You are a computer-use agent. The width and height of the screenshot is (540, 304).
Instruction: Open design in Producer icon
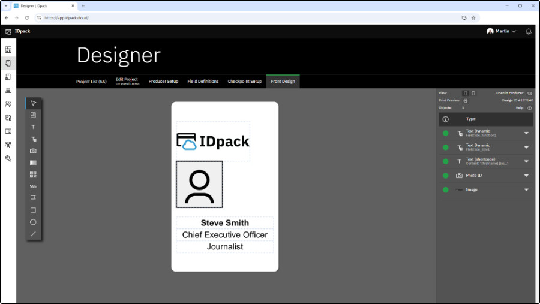(529, 94)
